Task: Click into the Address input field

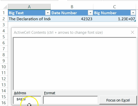Action: 27,100
